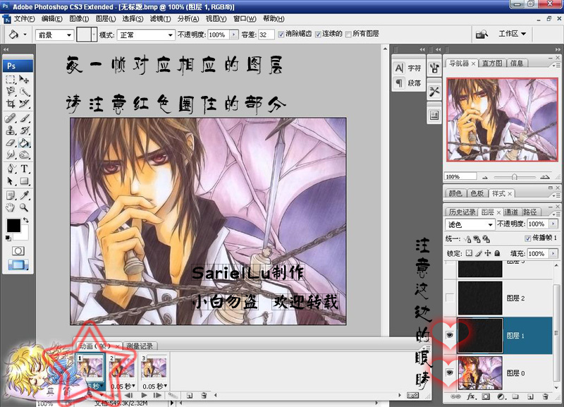564x407 pixels.
Task: Select the Slice tool
Action: pos(24,104)
